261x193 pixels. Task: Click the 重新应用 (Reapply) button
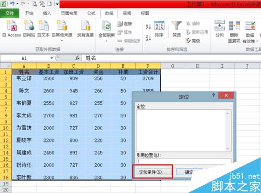click(197, 32)
